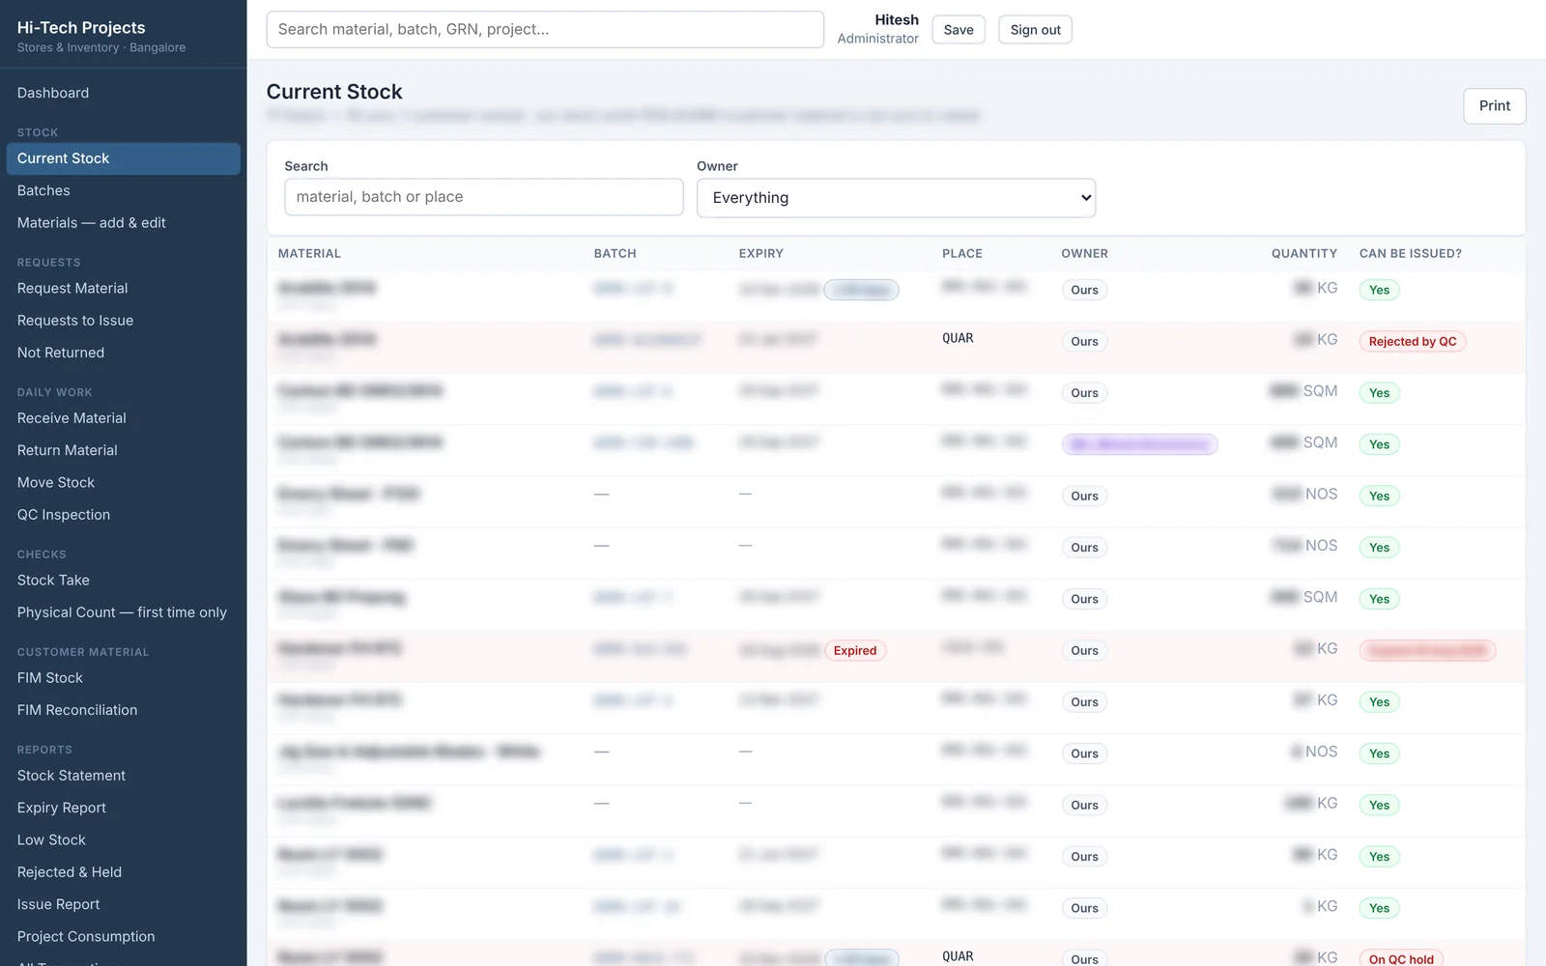Select Current Stock in the sidebar
The image size is (1546, 966).
[x=123, y=158]
